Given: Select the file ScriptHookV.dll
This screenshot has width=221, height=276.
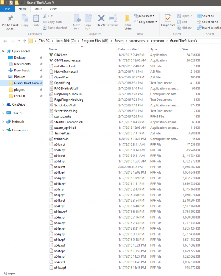Looking at the screenshot, I should 65,105.
